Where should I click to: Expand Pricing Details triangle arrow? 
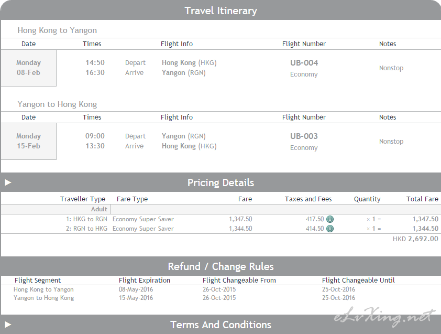click(x=8, y=182)
